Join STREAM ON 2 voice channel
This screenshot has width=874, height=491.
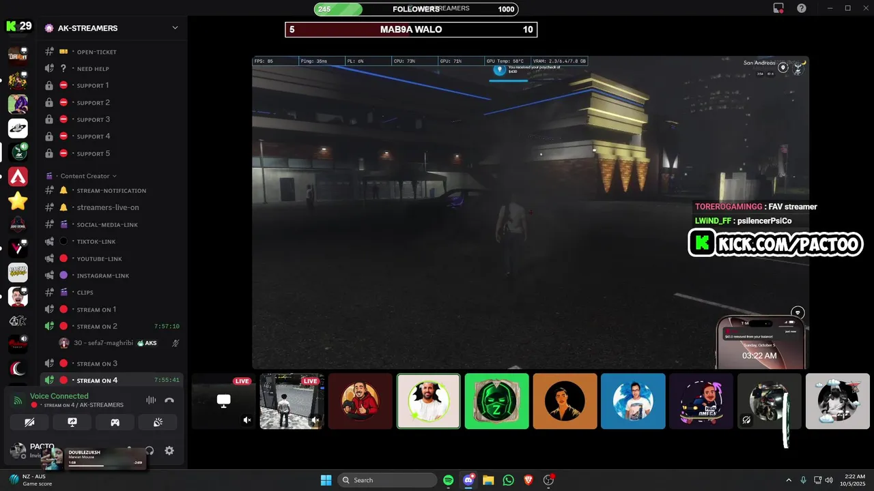tap(113, 327)
